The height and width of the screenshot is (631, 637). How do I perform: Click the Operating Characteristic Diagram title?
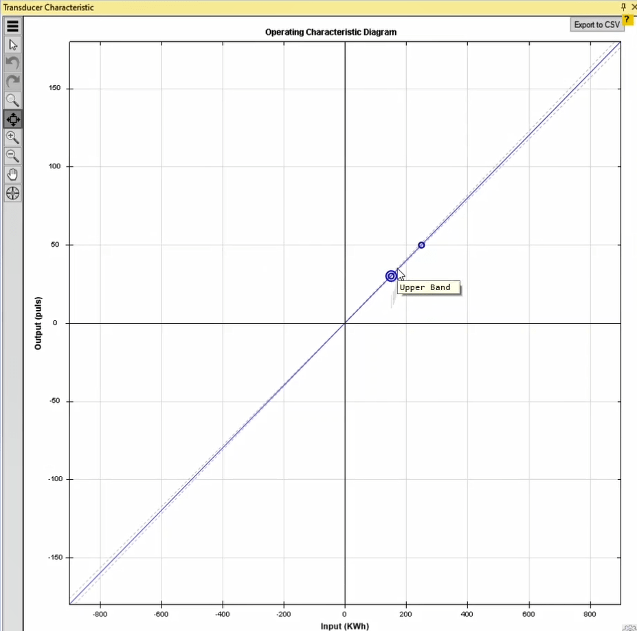click(x=331, y=32)
